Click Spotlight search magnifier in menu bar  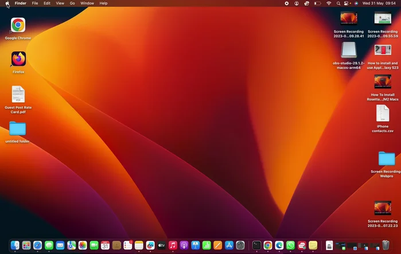coord(338,3)
